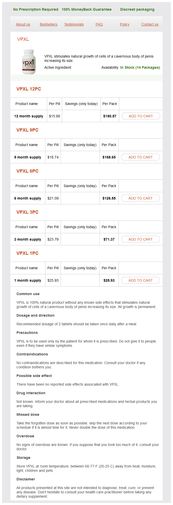Click the VPXL bottle product image
The height and width of the screenshot is (505, 173).
pos(29,62)
